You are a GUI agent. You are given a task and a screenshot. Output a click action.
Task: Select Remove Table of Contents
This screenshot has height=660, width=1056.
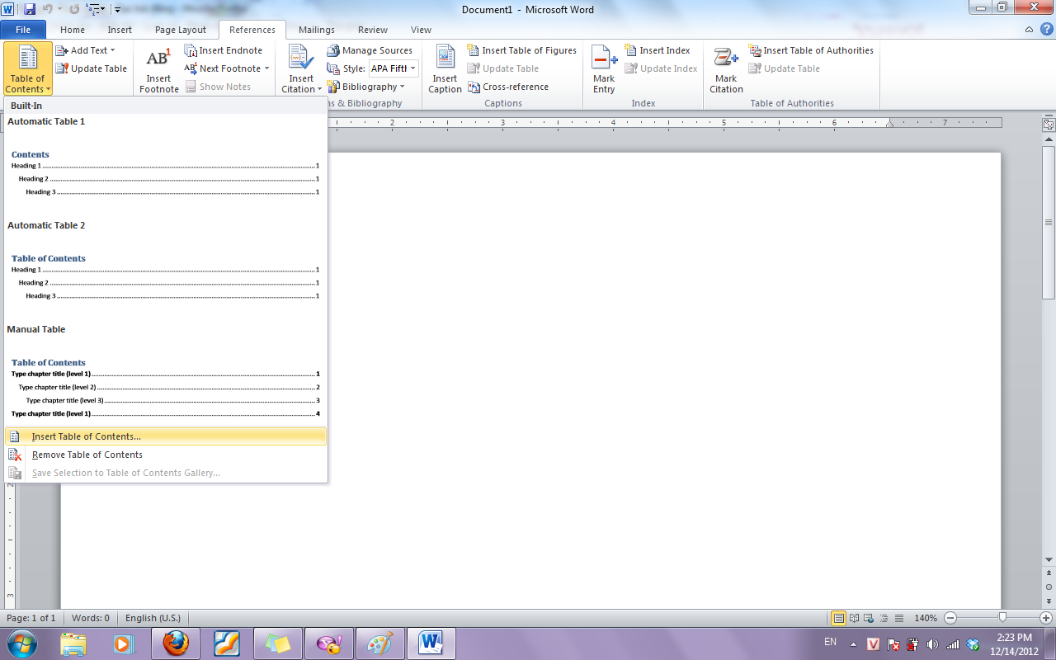[x=165, y=455]
